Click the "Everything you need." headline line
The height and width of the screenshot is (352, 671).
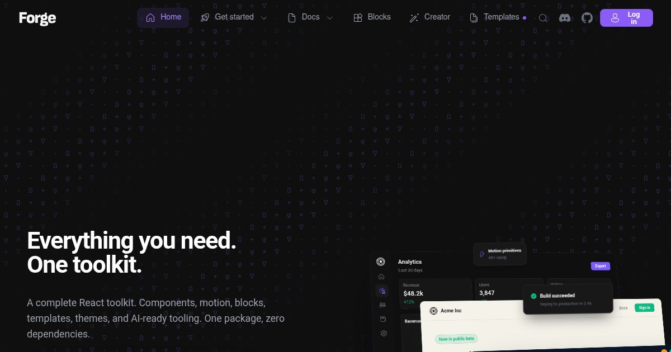[x=131, y=241]
